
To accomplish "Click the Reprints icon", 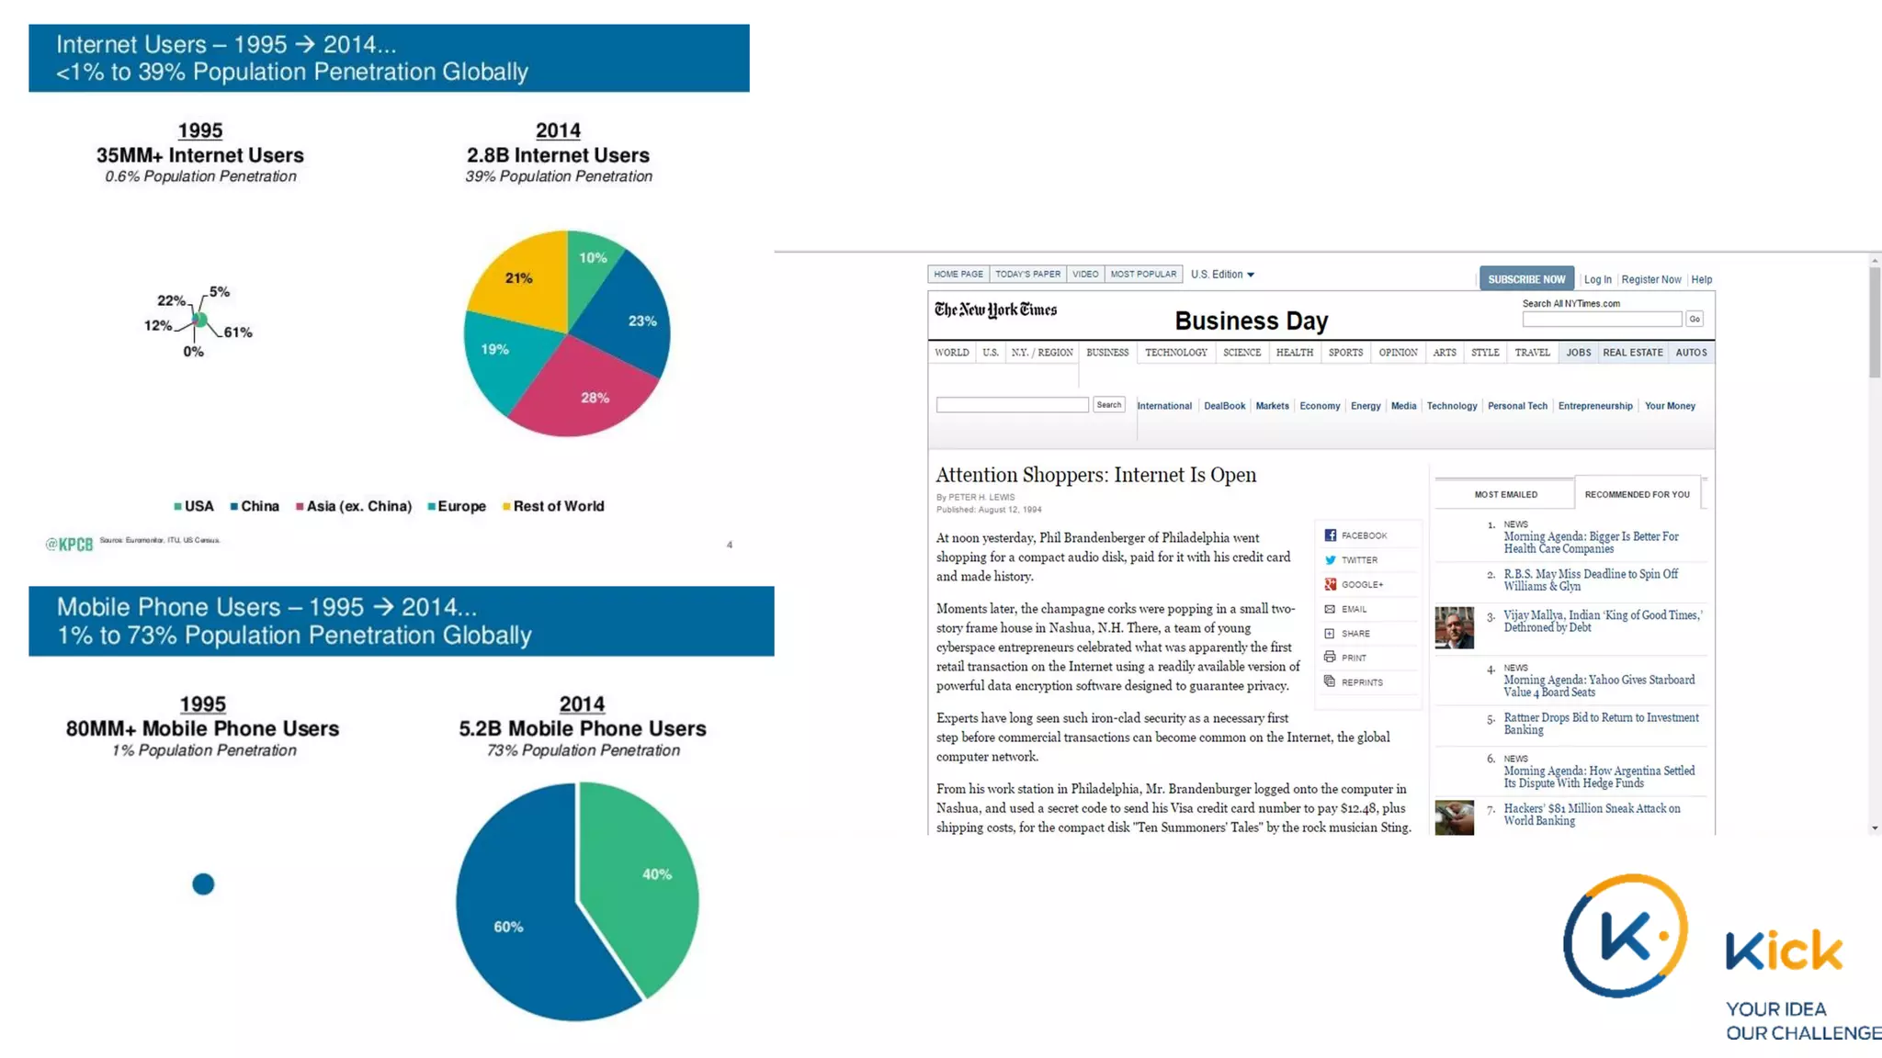I will (x=1330, y=681).
